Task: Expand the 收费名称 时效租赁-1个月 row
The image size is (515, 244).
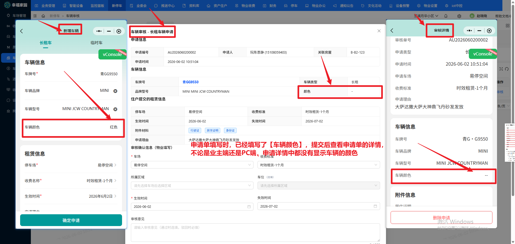Action: [x=71, y=181]
